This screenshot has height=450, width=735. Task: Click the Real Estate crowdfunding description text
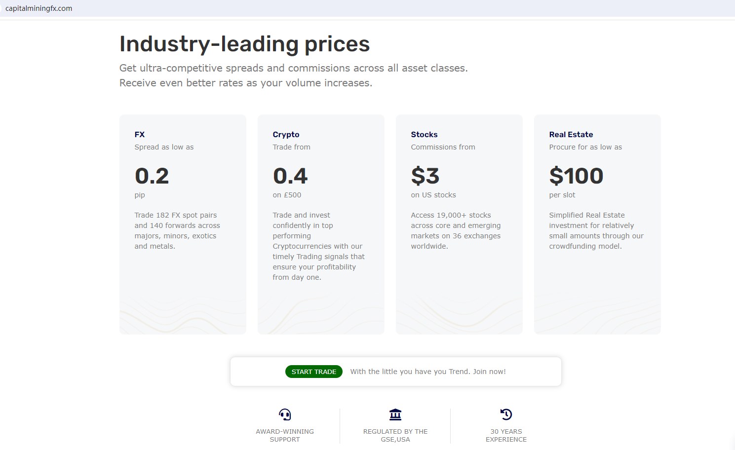pos(596,230)
